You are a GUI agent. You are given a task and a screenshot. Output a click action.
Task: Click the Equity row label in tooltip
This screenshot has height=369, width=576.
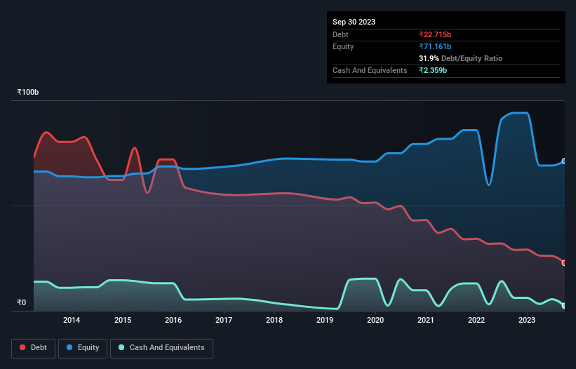tap(343, 46)
